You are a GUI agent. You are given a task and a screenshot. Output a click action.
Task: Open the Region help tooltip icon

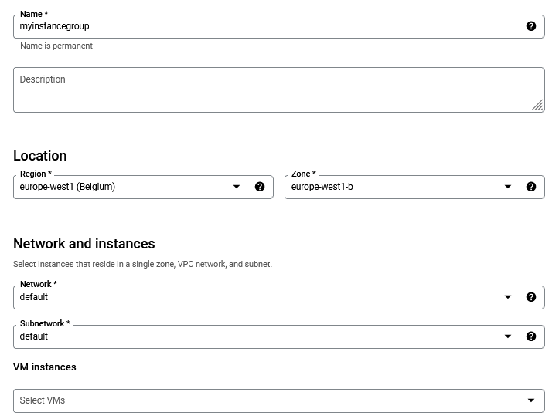click(260, 187)
